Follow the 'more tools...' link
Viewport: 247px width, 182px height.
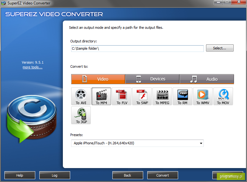tap(32, 67)
